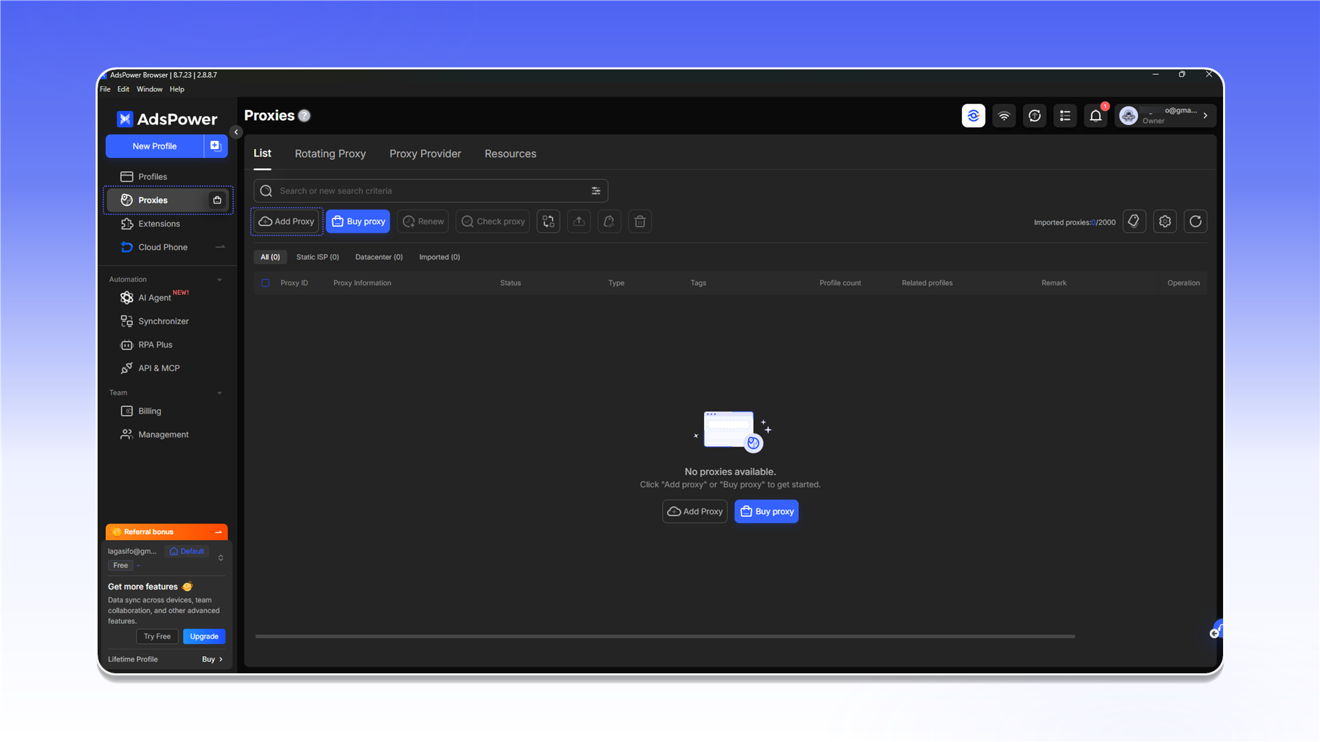Screen dimensions: 1320x742
Task: Open the account Owner dropdown arrow
Action: click(x=1205, y=115)
